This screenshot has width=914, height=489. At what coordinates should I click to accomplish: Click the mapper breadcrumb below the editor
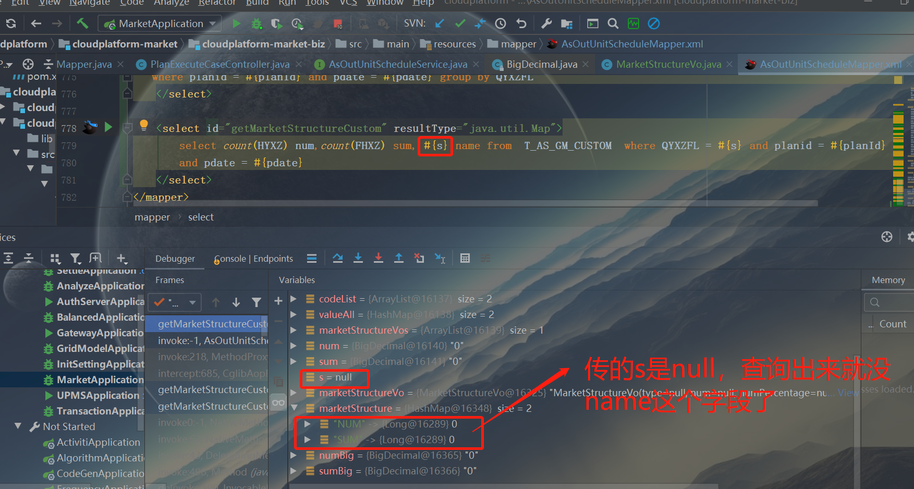[152, 217]
